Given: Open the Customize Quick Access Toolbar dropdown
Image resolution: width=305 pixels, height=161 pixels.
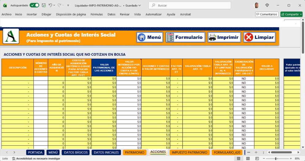Looking at the screenshot, I should [x=68, y=6].
